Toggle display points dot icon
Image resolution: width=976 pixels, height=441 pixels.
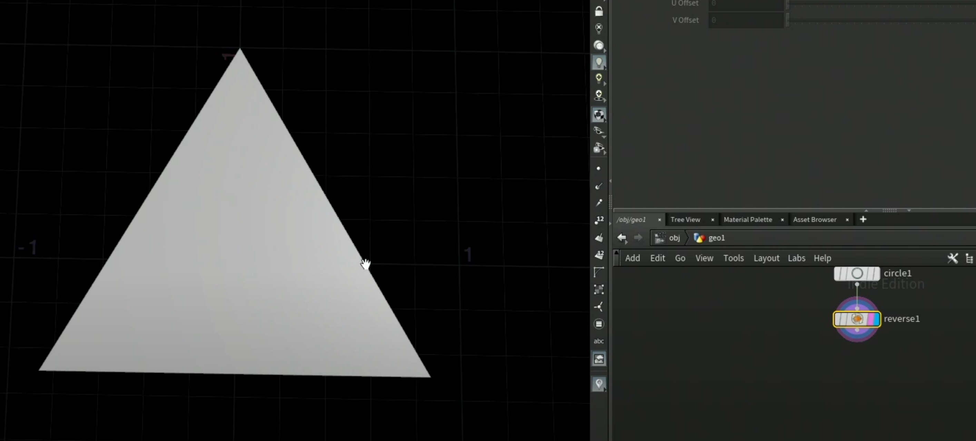pyautogui.click(x=599, y=168)
